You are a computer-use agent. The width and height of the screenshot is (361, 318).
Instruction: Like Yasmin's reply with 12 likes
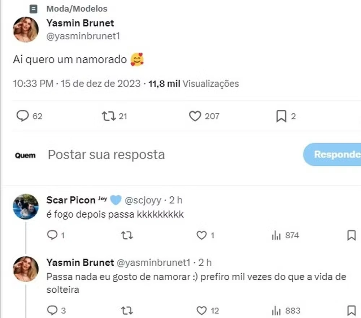coord(201,310)
